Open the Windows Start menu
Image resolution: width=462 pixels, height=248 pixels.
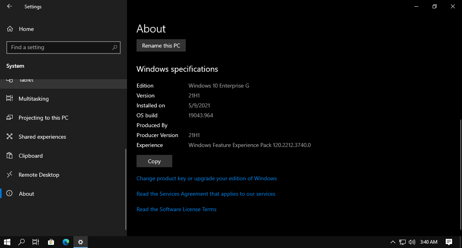tap(7, 242)
